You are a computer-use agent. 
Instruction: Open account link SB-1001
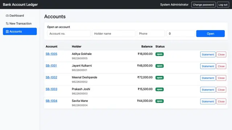point(51,66)
